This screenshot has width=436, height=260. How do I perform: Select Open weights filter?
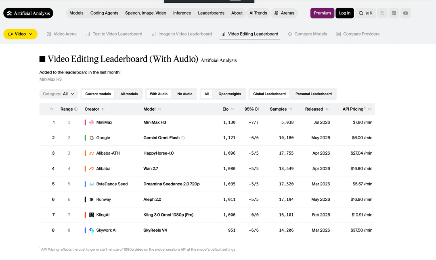coord(230,94)
